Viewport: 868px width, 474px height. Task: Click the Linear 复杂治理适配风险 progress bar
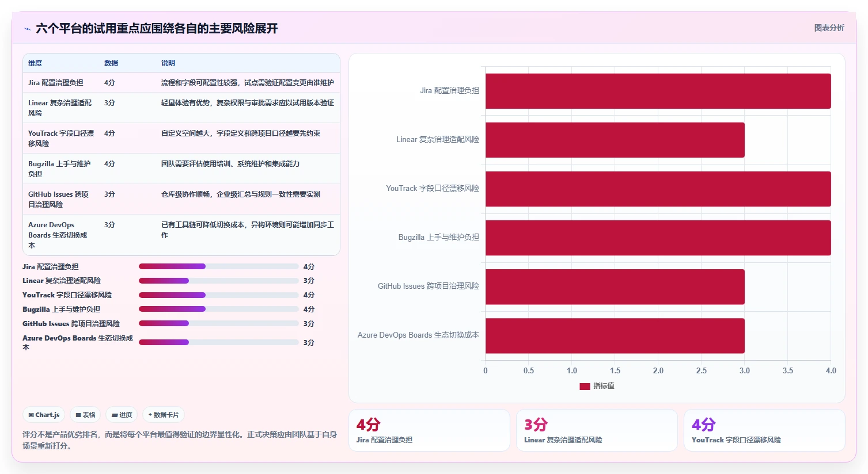coord(218,281)
